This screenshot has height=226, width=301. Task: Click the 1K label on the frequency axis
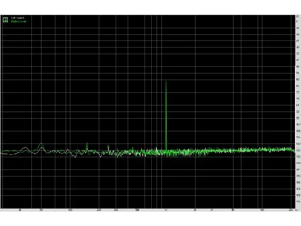166,210
